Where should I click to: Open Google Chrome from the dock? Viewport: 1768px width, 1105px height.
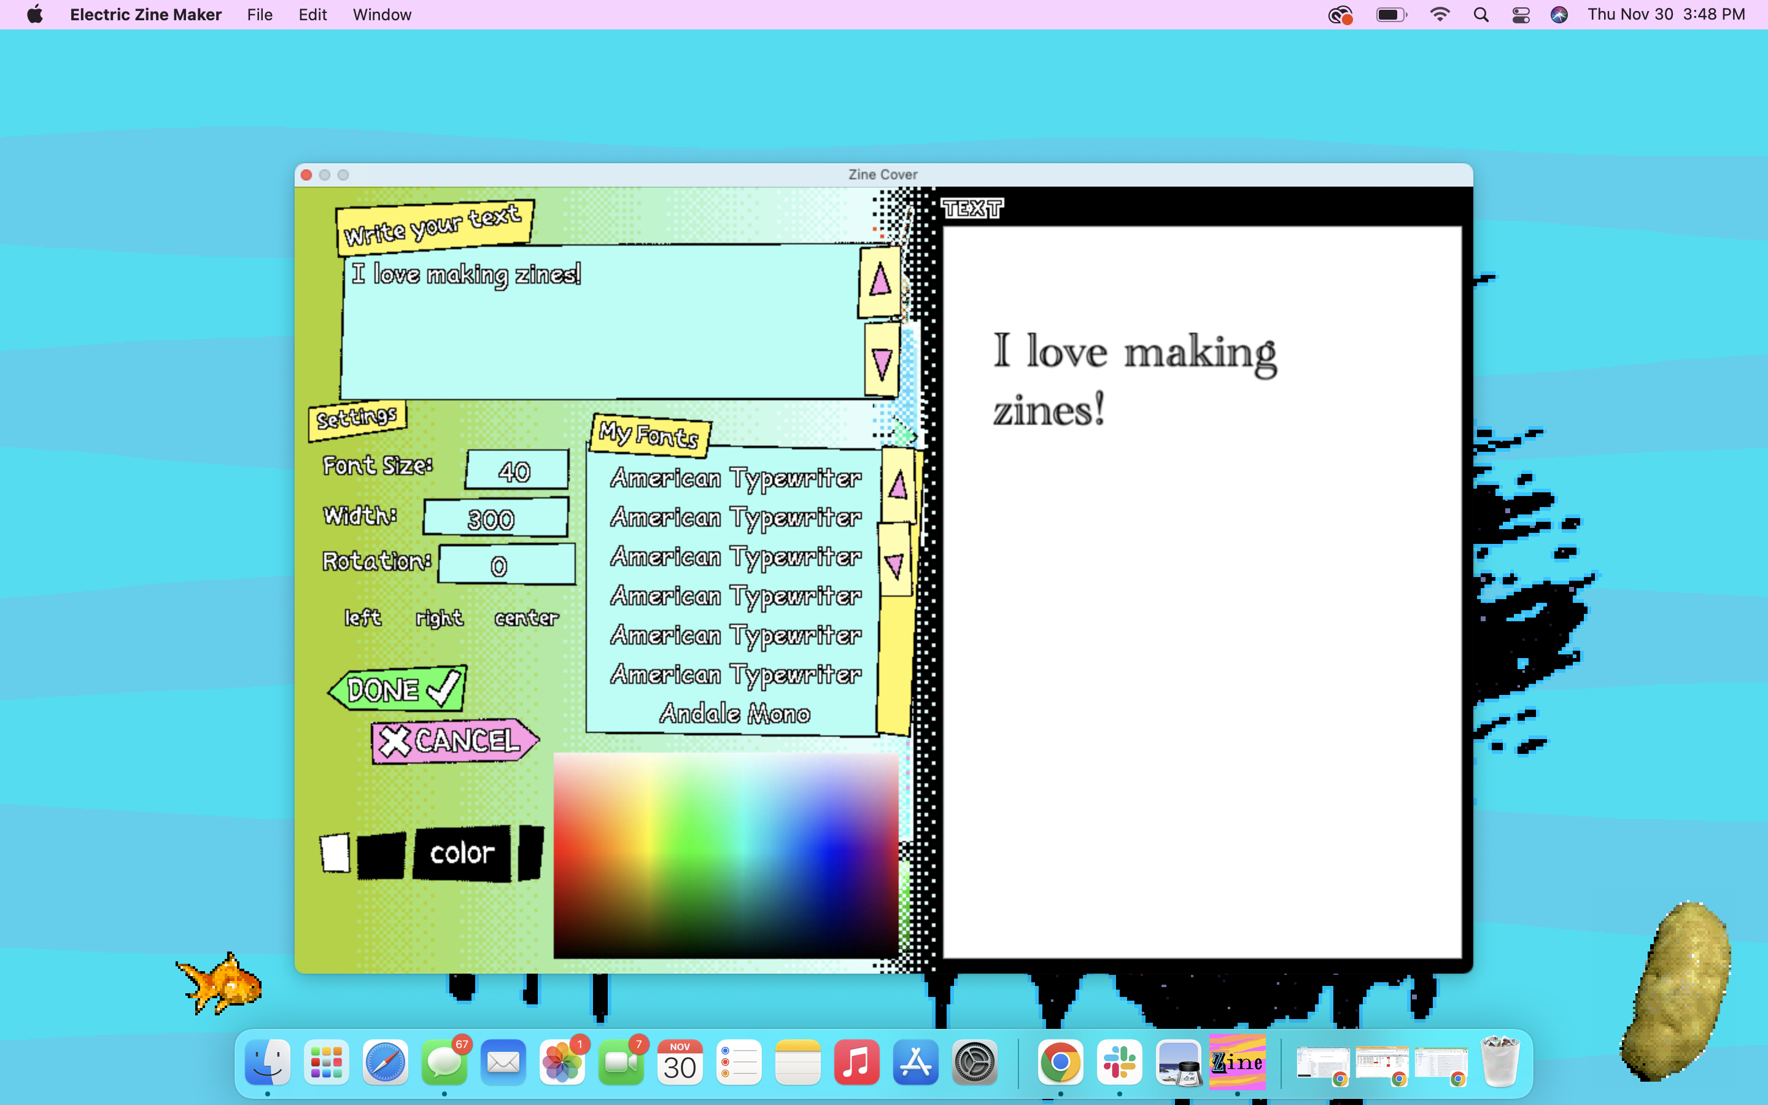[1060, 1062]
